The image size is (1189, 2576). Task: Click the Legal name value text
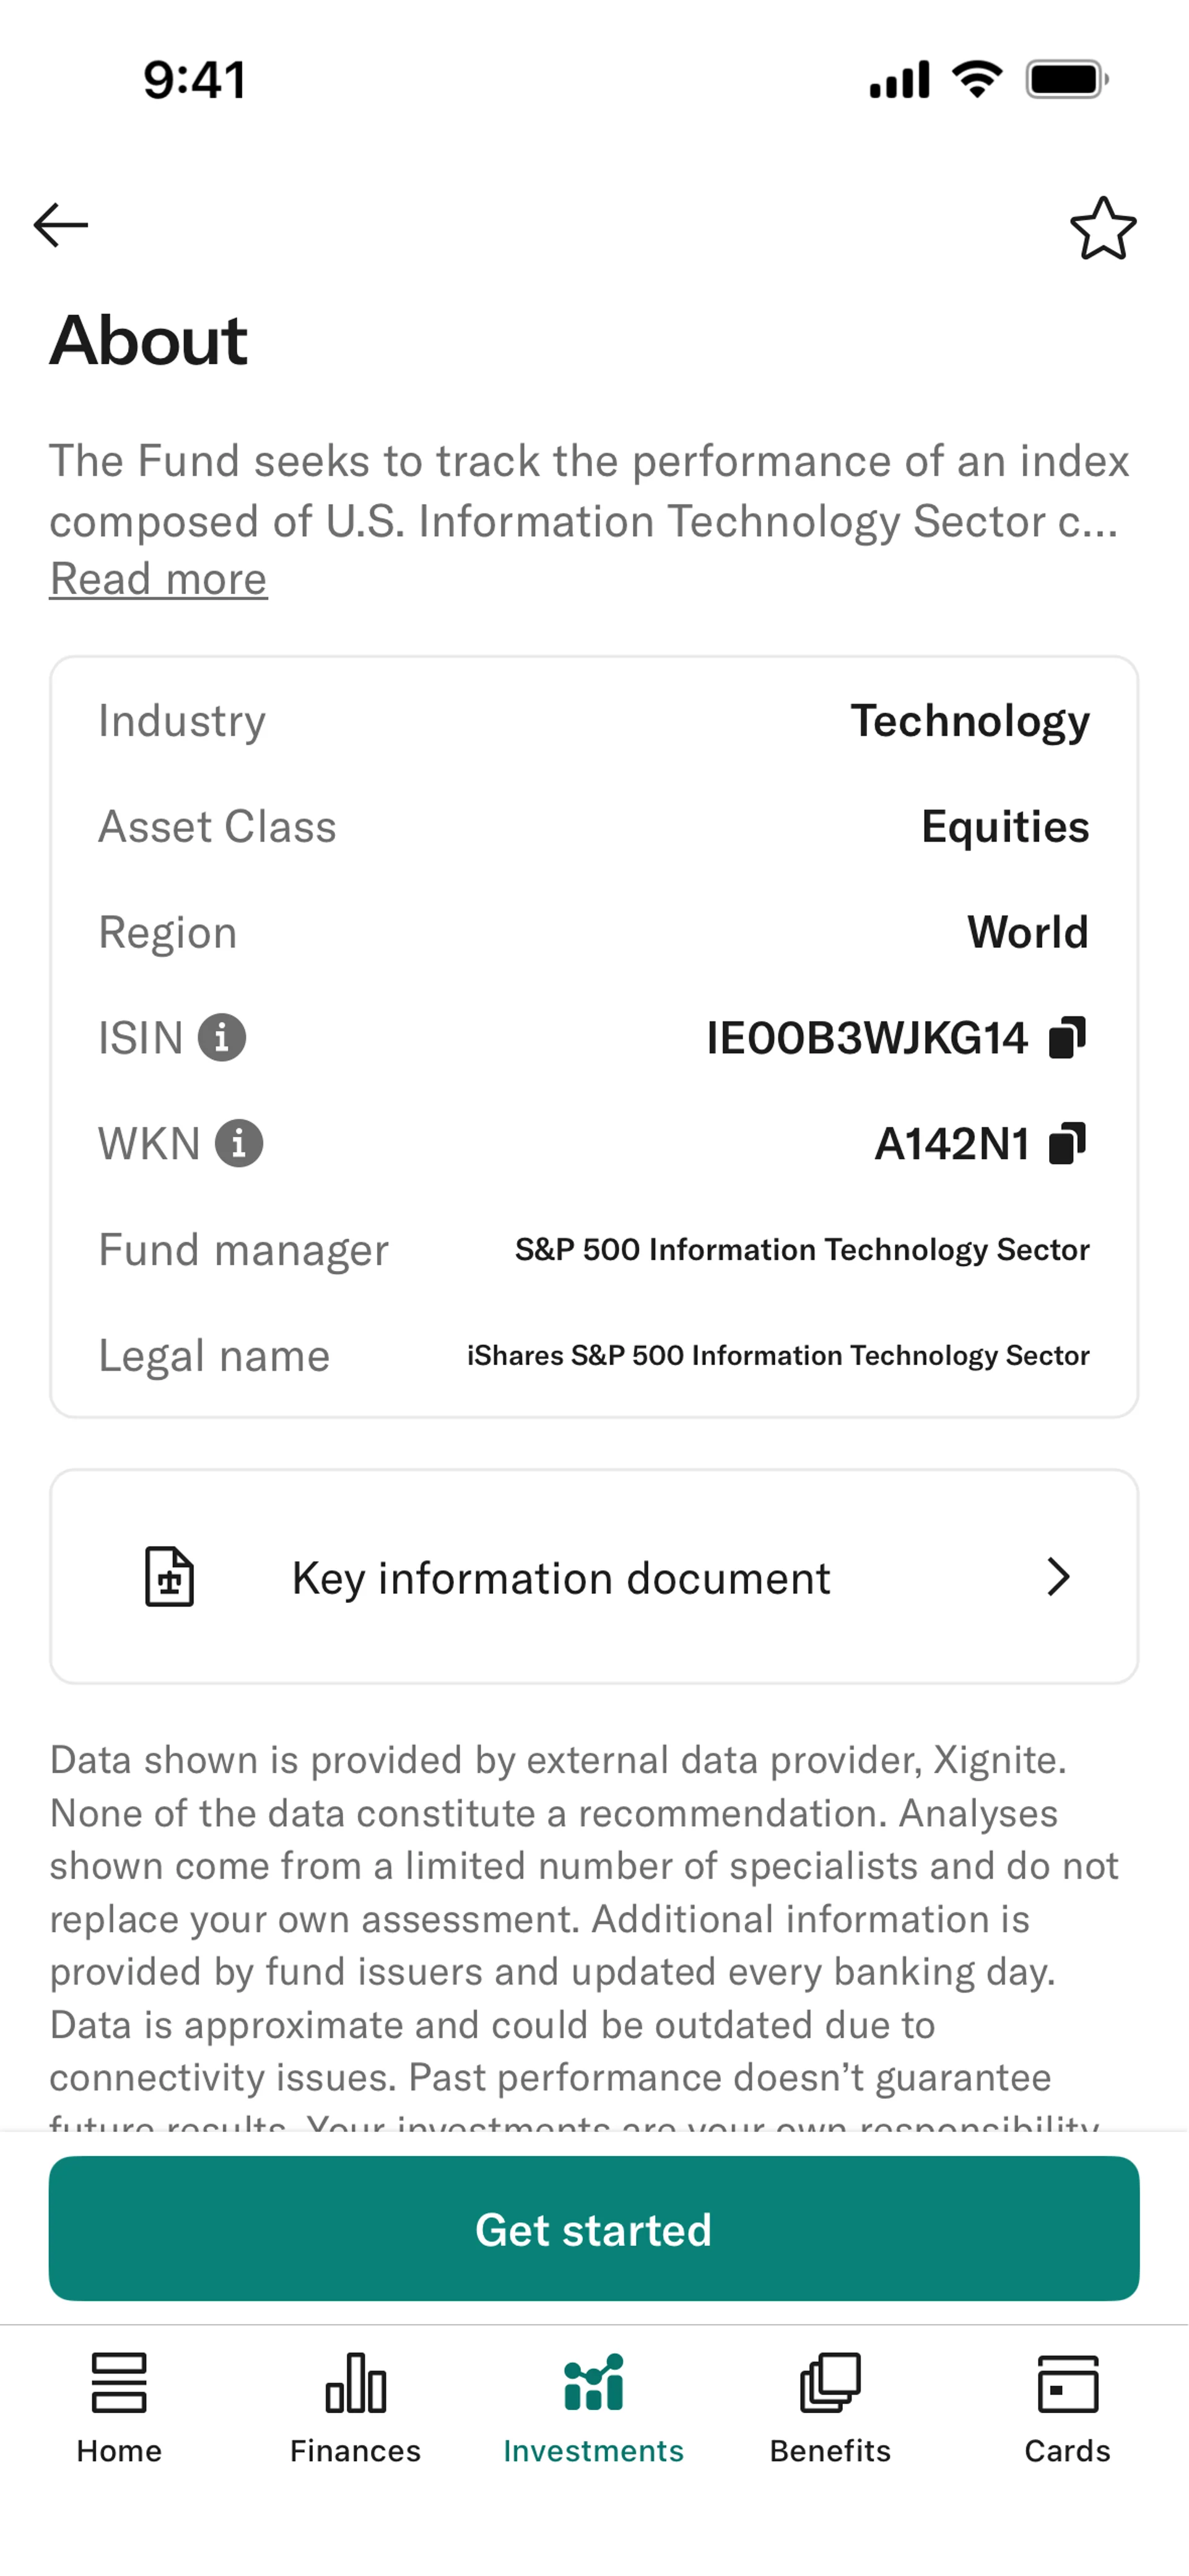coord(778,1356)
